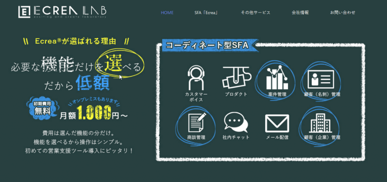
Task: Click the 初期費用無料 cloud badge
Action: [42, 108]
